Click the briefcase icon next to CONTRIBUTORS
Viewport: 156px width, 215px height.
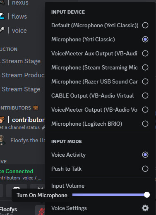point(36,108)
